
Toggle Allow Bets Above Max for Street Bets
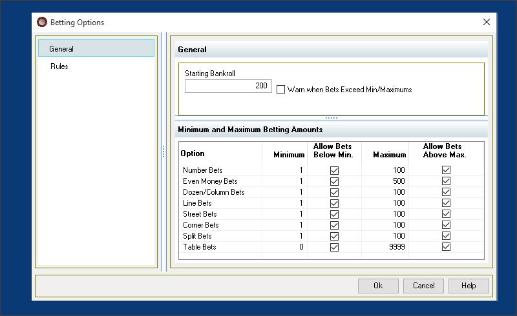[x=446, y=213]
